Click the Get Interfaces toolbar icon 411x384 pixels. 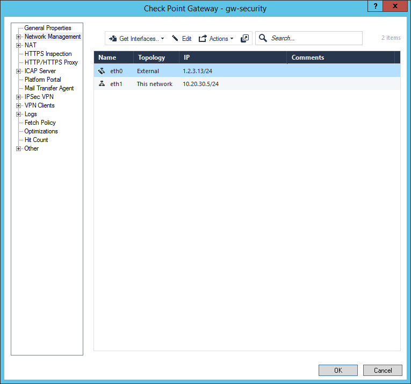113,39
